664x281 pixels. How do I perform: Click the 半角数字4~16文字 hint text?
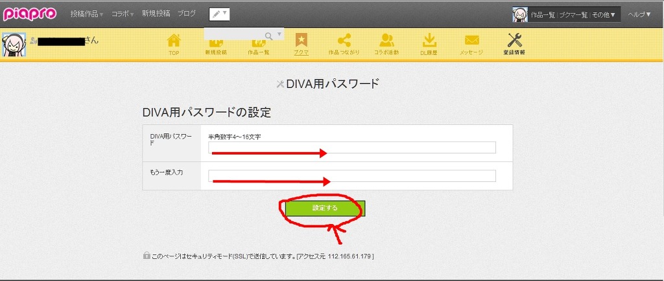pos(234,136)
